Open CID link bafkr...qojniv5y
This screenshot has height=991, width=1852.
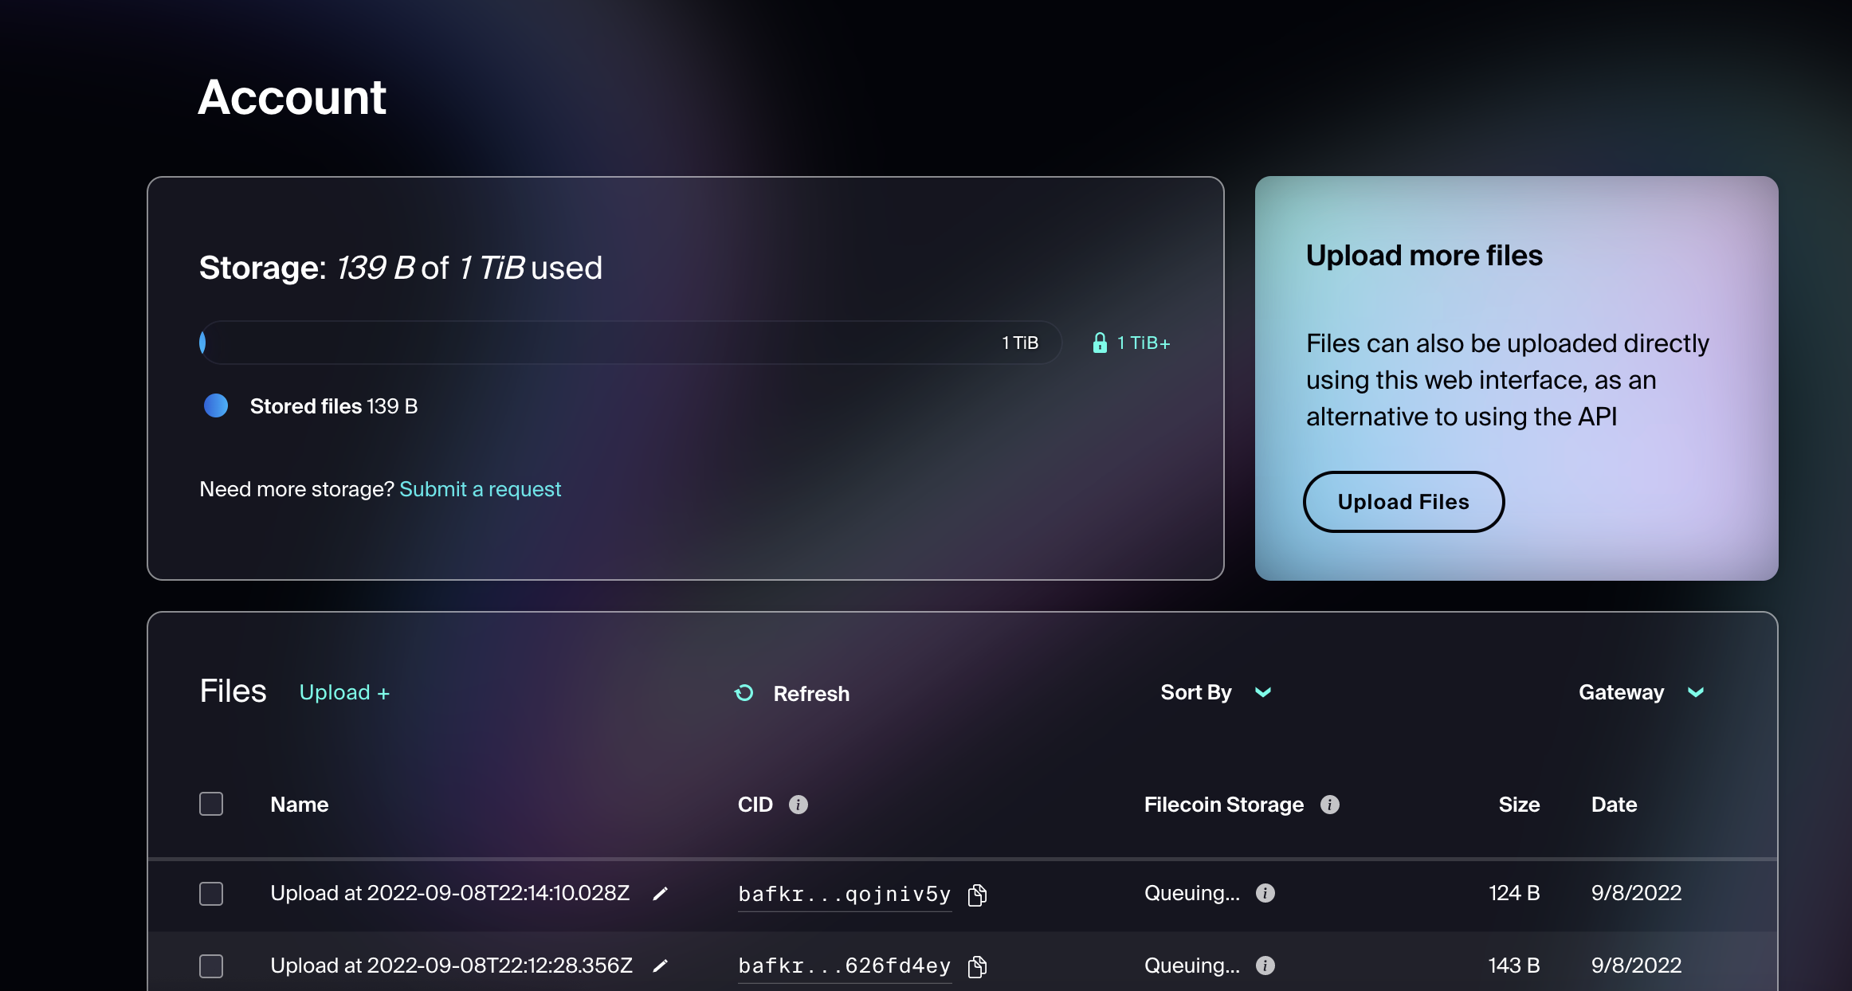844,895
